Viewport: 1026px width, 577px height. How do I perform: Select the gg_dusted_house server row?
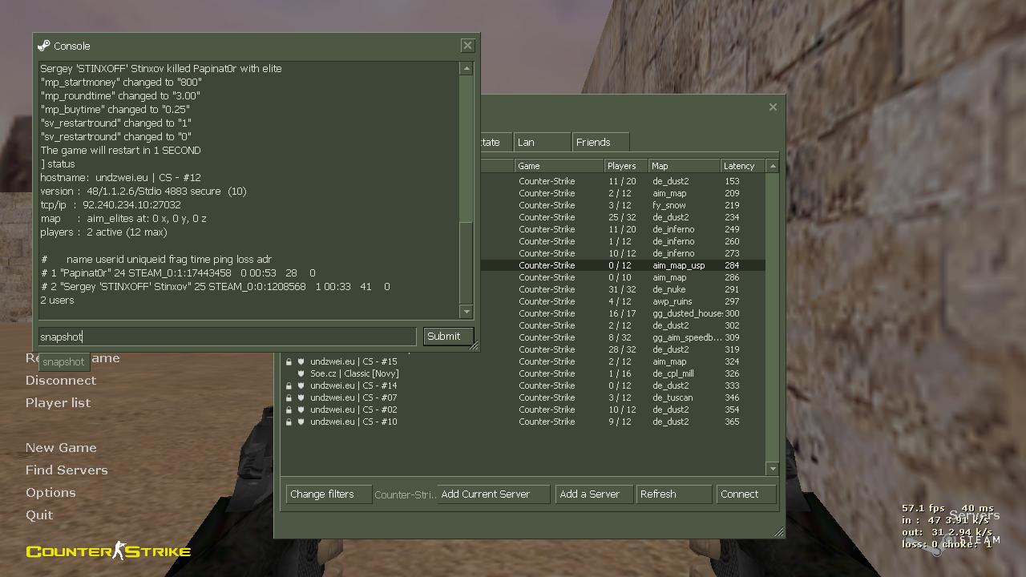623,313
